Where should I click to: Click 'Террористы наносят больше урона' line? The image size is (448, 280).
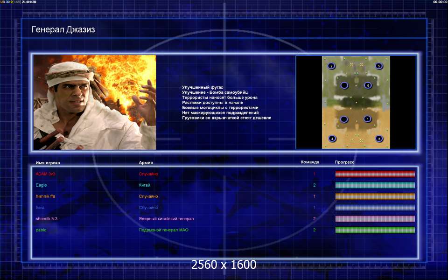[x=220, y=98]
